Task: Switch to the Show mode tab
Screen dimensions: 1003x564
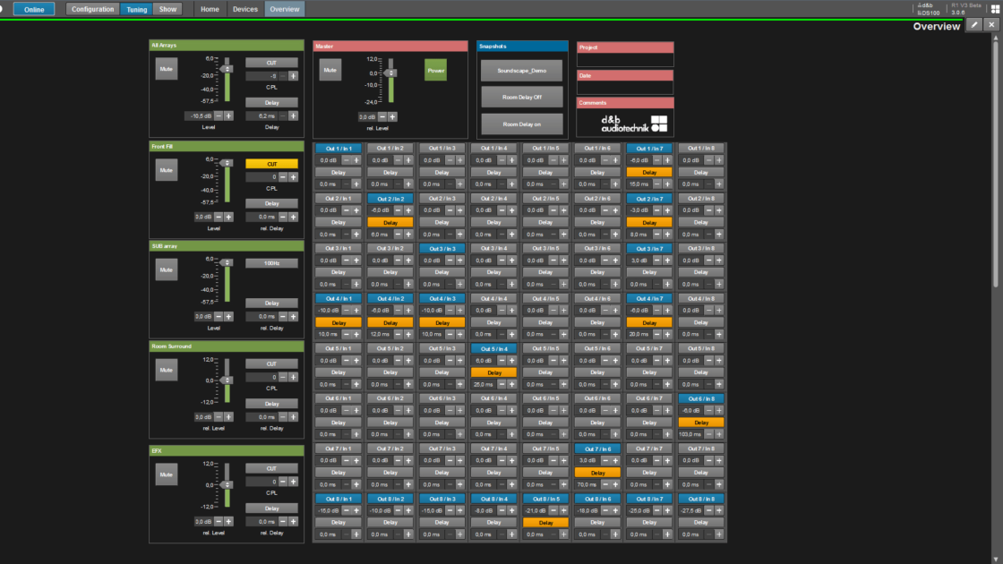Action: click(167, 9)
